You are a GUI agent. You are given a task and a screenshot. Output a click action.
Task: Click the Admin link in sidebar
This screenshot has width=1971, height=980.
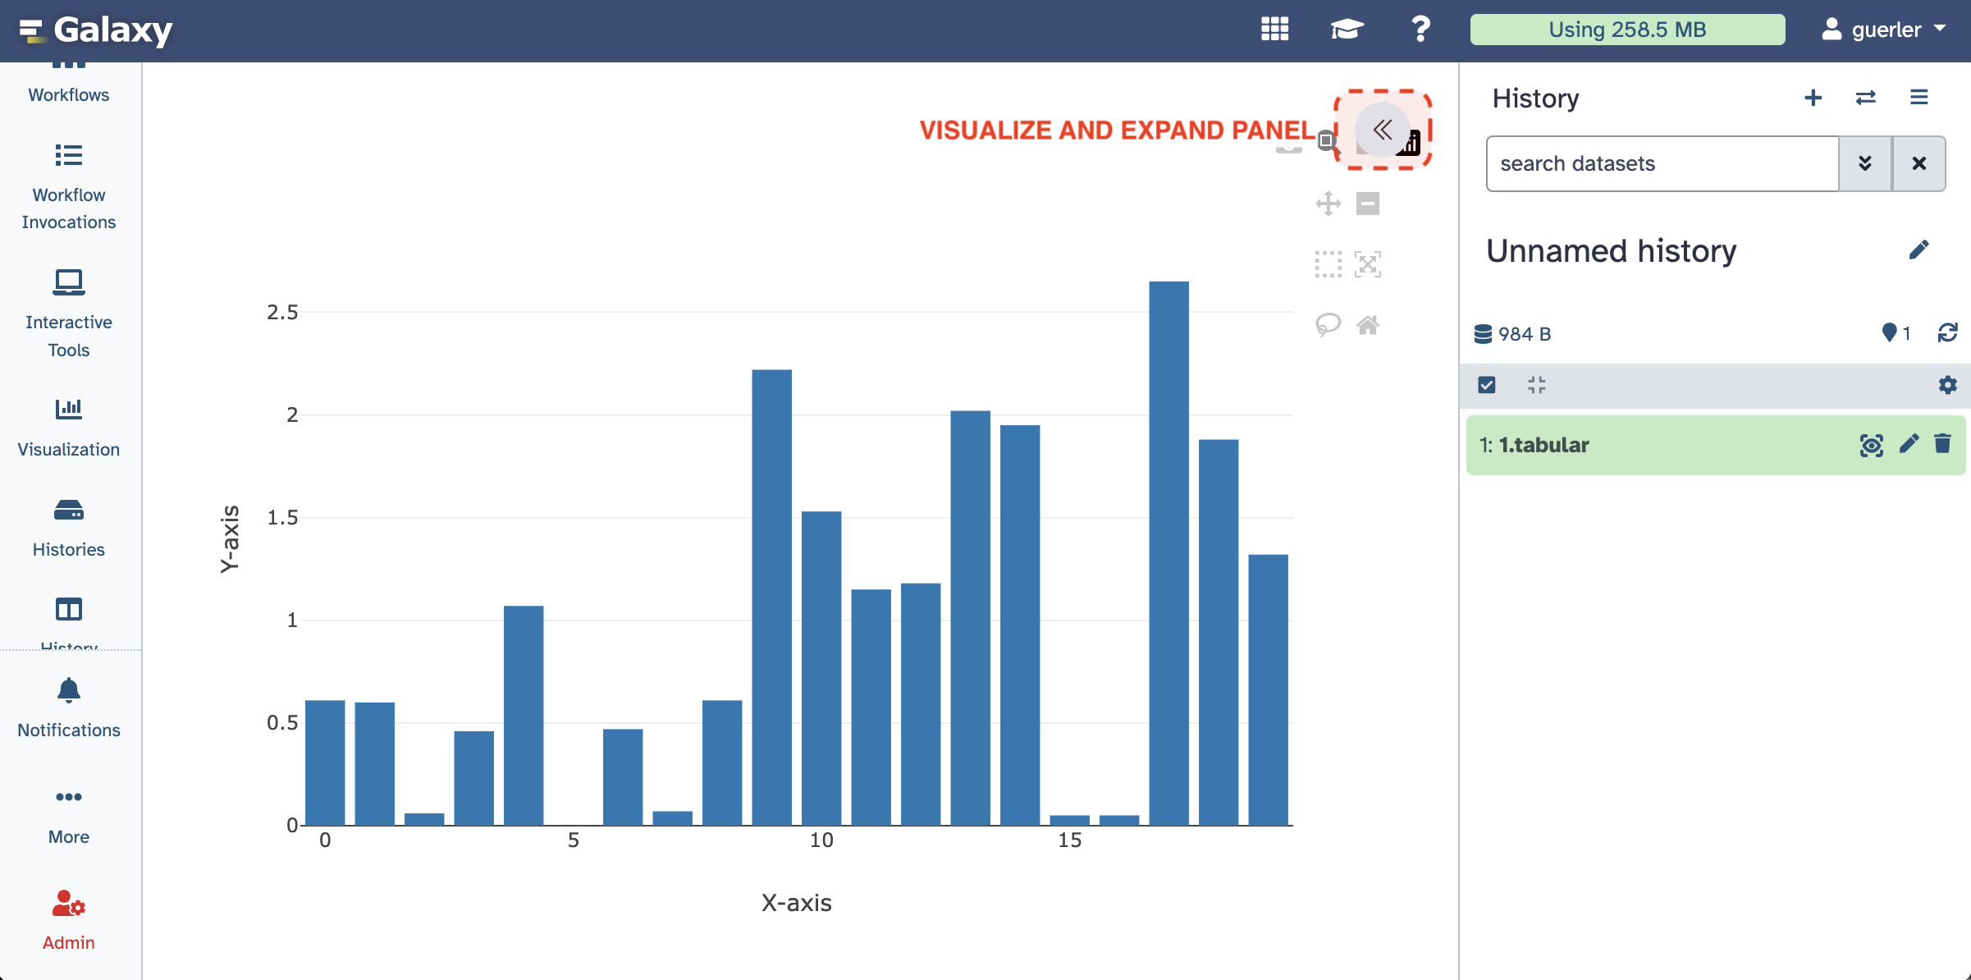(x=69, y=920)
